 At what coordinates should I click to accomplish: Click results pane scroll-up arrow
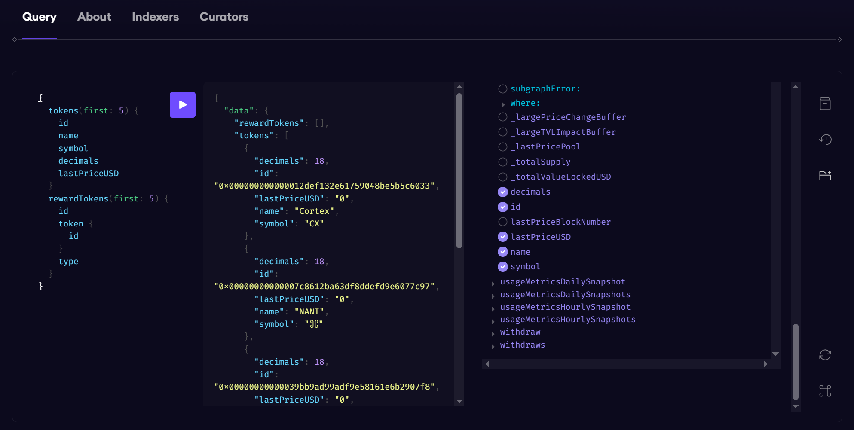click(x=459, y=87)
